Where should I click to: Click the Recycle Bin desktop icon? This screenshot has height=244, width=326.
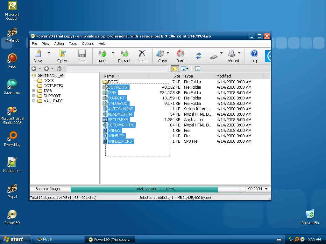[310, 217]
